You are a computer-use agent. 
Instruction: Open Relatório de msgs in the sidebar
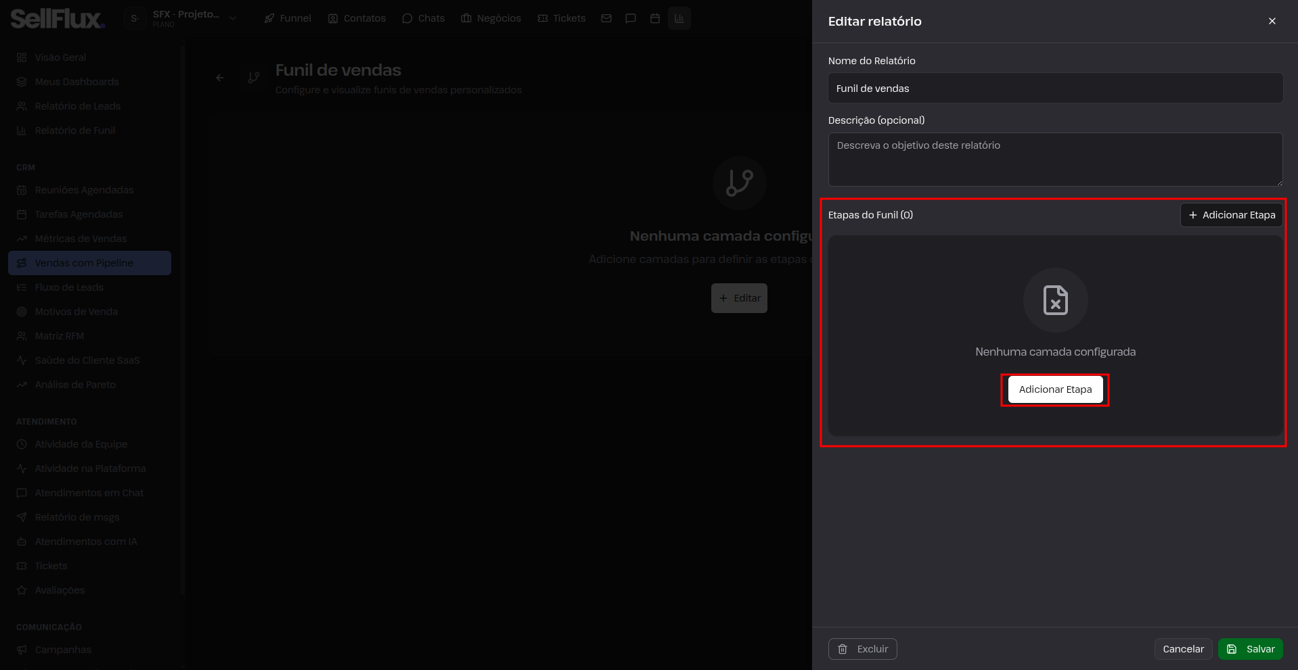coord(89,517)
